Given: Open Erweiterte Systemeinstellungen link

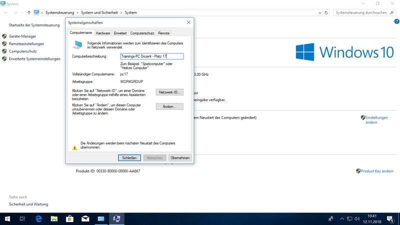Looking at the screenshot, I should pyautogui.click(x=34, y=59).
